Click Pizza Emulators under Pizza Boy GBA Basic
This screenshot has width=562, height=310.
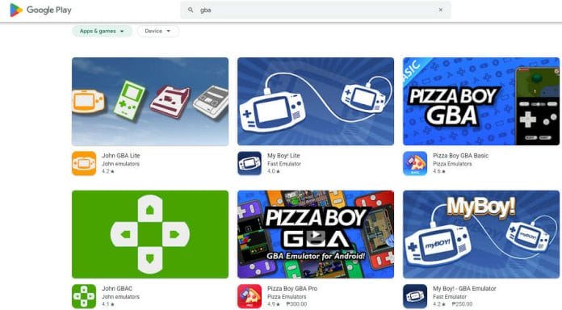tap(452, 164)
